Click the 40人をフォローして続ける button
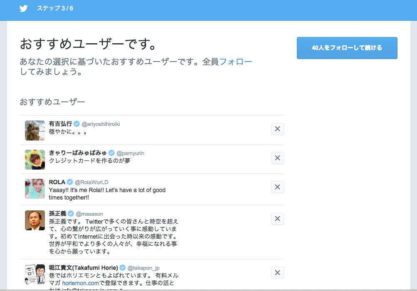417x291 pixels. click(347, 48)
